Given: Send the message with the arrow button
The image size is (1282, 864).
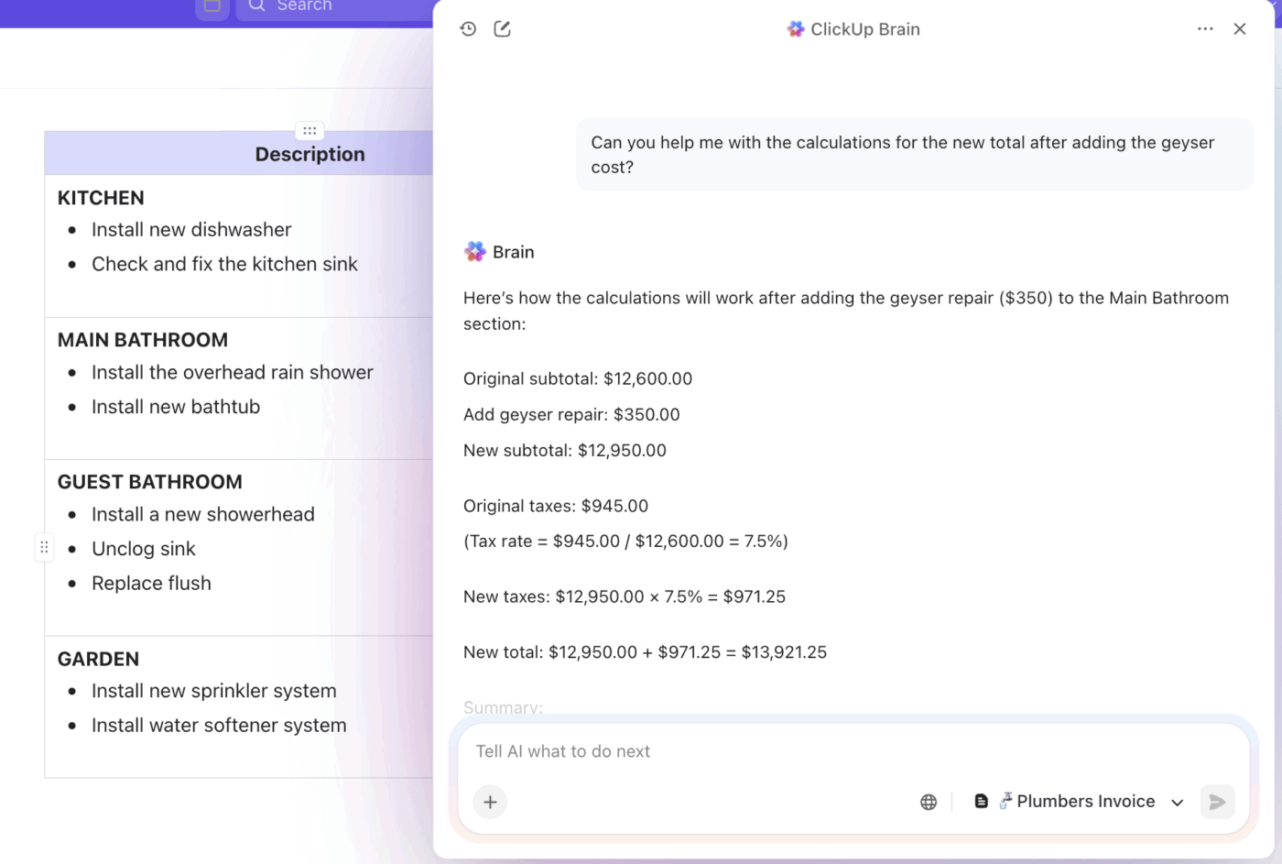Looking at the screenshot, I should coord(1218,803).
